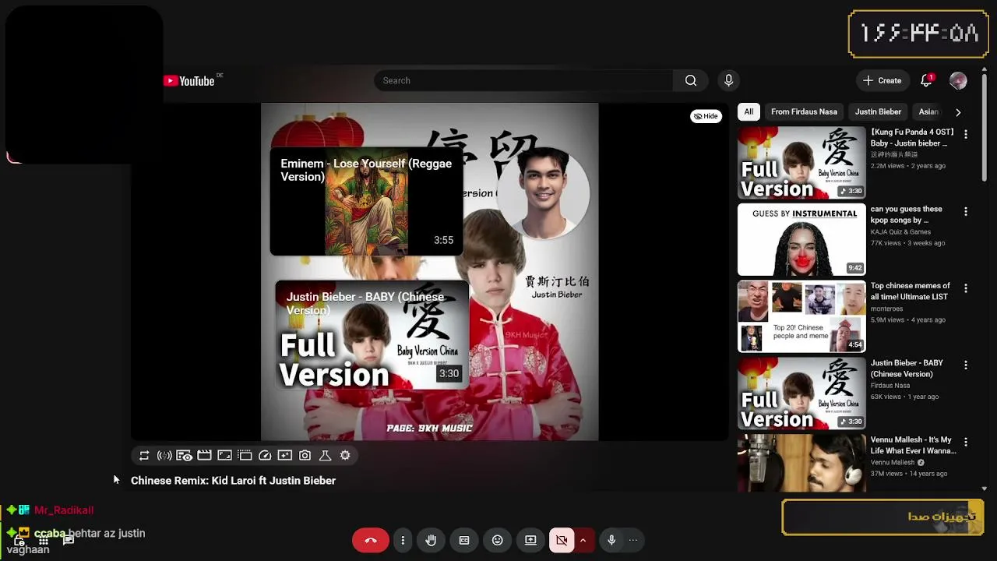Open 'Vennu Mallesh - It's My Life' title
This screenshot has width=997, height=561.
pos(913,446)
